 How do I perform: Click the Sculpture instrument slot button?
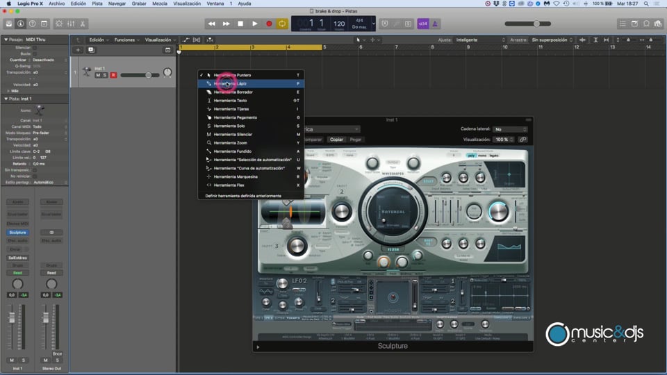pos(17,233)
